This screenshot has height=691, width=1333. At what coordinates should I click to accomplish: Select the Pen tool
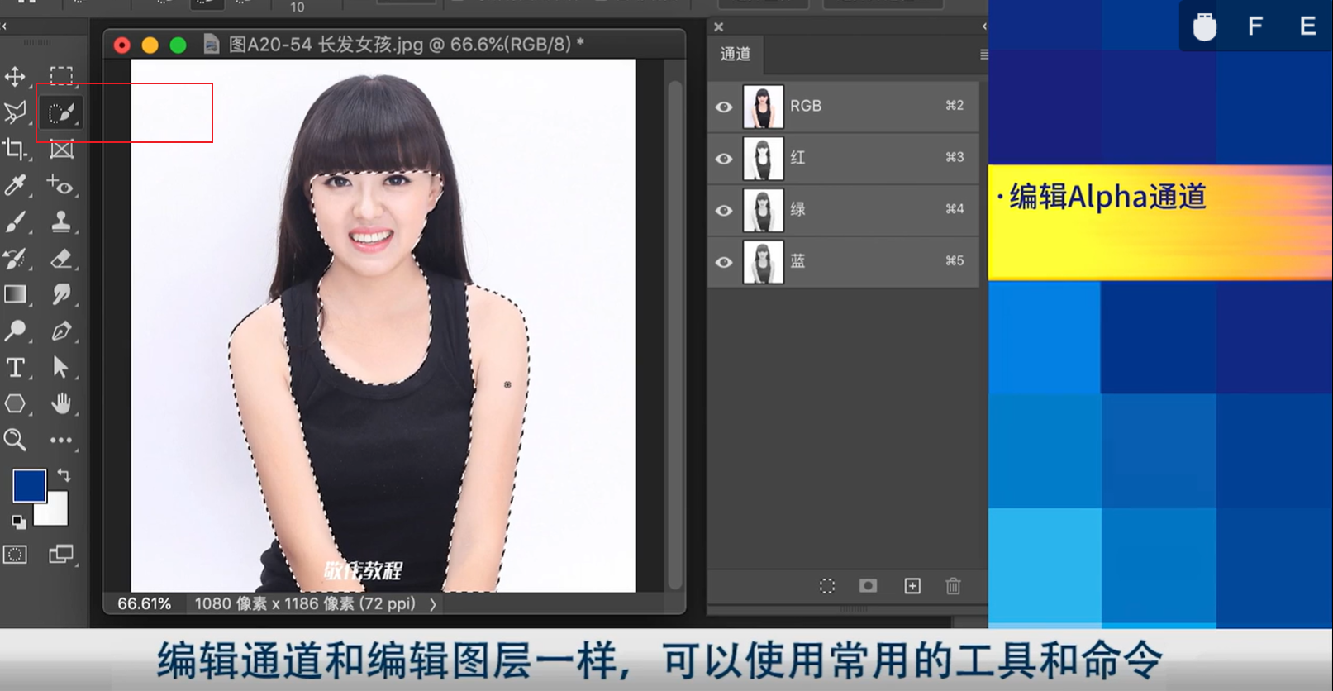(61, 331)
